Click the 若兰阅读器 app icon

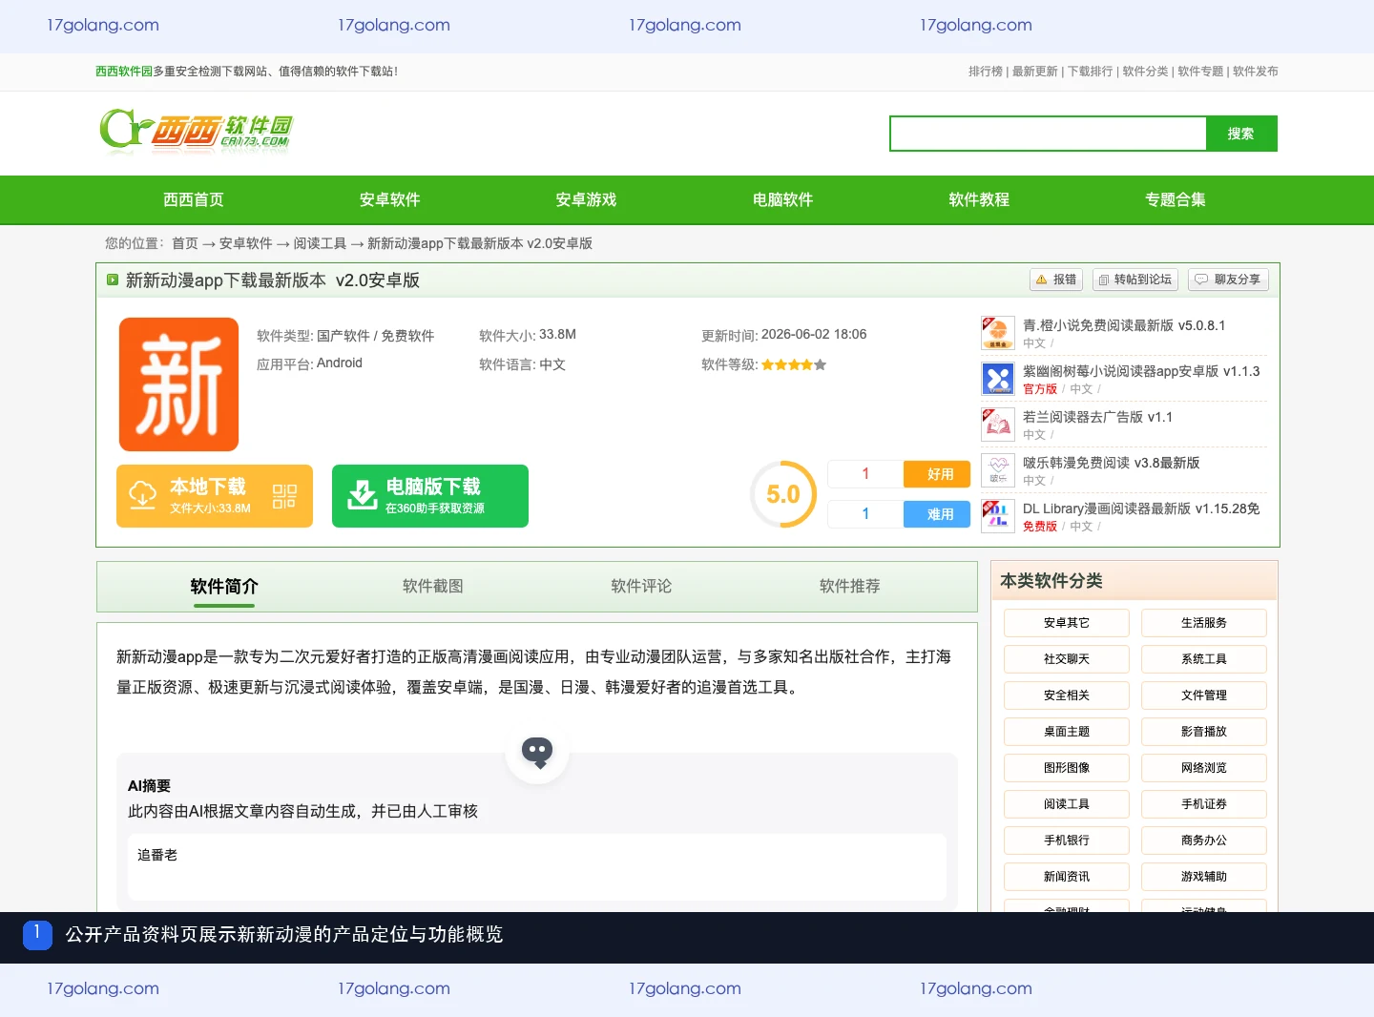pos(998,425)
